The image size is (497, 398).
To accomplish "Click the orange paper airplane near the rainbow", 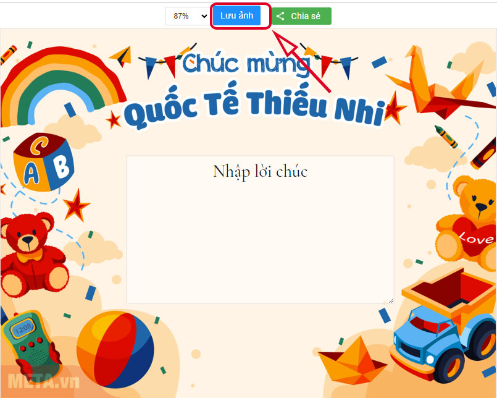I will pos(122,56).
